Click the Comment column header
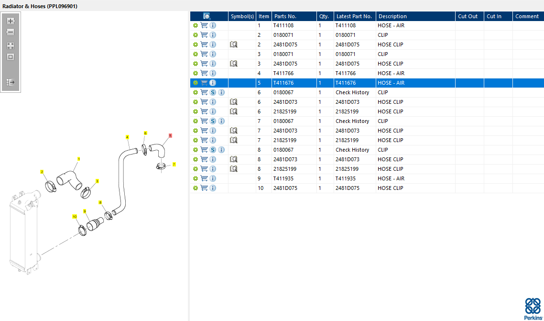Viewport: 544px width, 321px height. [x=528, y=16]
